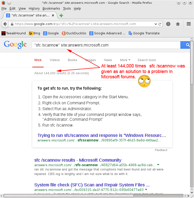Expand the More search categories dropdown
Image resolution: width=194 pixels, height=198 pixels.
[x=125, y=60]
